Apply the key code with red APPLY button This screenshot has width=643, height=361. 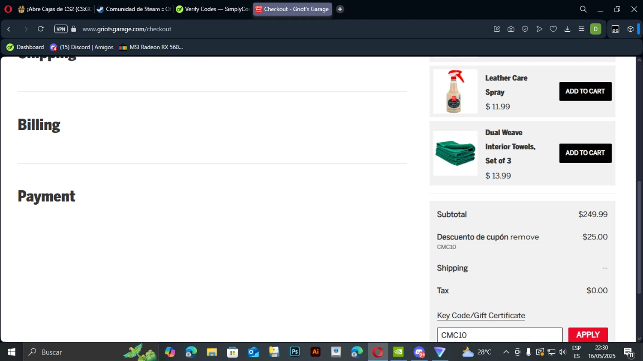click(x=588, y=335)
